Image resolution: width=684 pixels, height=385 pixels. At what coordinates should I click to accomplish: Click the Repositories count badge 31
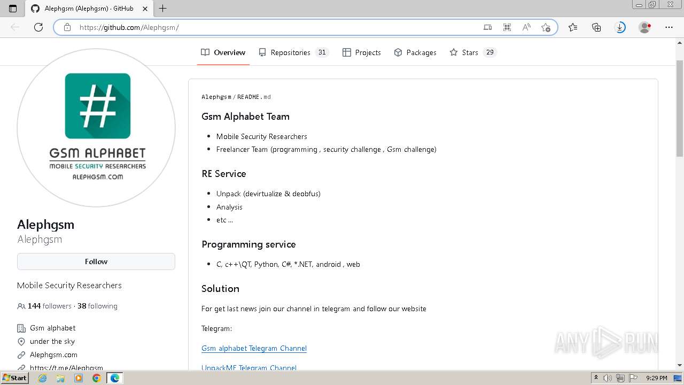point(322,52)
